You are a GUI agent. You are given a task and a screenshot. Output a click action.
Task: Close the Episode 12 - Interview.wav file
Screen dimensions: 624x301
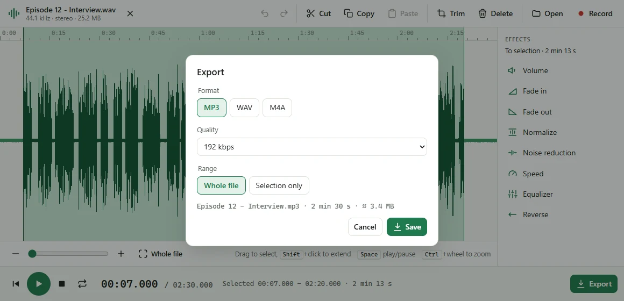click(130, 13)
